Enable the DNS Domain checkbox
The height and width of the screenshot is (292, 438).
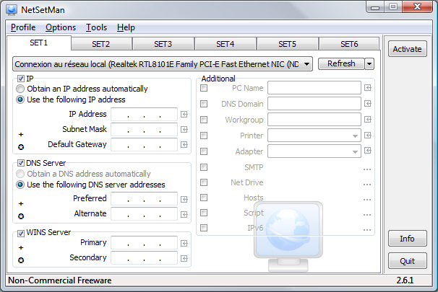coord(204,104)
